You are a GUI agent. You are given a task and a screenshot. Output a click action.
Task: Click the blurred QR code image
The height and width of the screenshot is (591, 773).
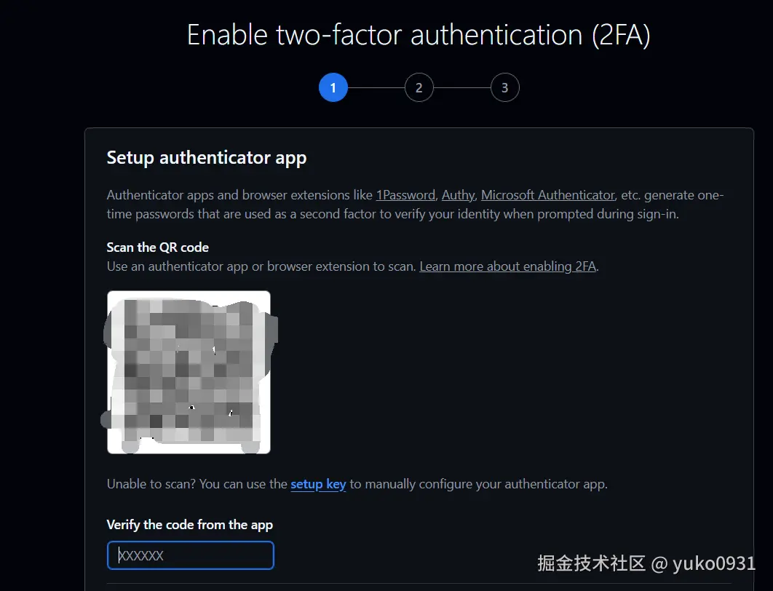(x=189, y=372)
